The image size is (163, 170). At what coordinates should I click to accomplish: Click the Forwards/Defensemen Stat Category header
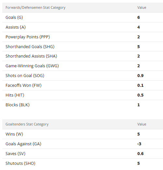pos(35,7)
